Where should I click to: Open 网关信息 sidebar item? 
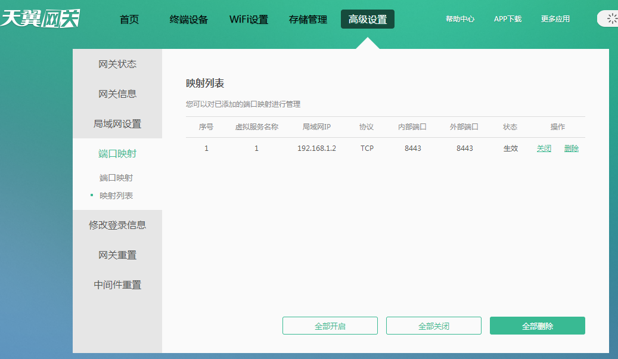[x=117, y=94]
